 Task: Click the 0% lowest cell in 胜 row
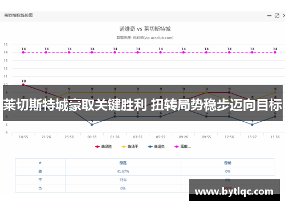227,171
